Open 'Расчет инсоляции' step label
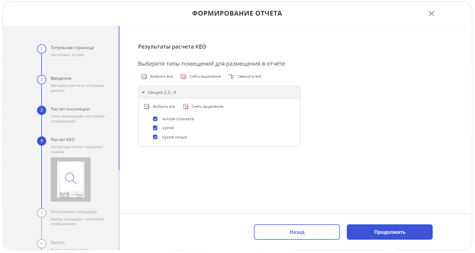This screenshot has width=475, height=253. (70, 109)
